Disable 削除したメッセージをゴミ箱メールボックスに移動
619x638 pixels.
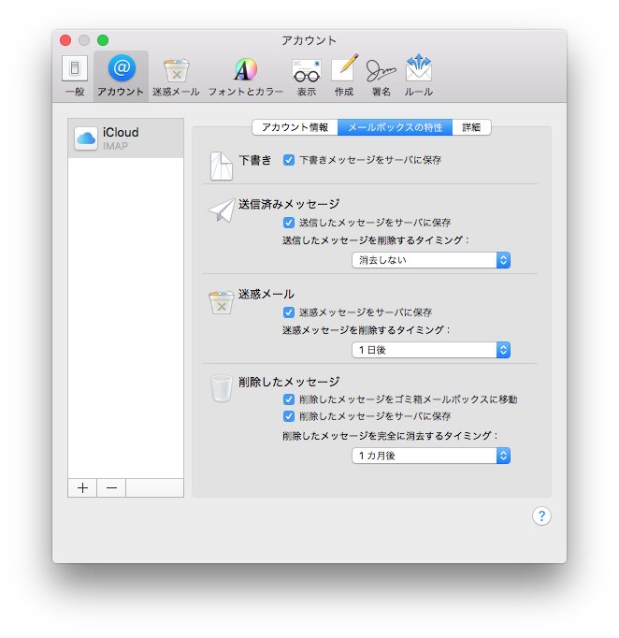289,399
